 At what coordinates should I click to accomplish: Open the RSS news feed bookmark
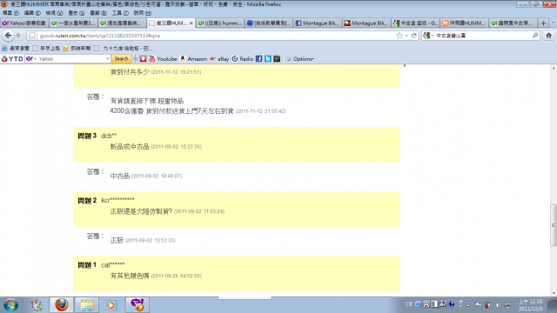point(77,49)
